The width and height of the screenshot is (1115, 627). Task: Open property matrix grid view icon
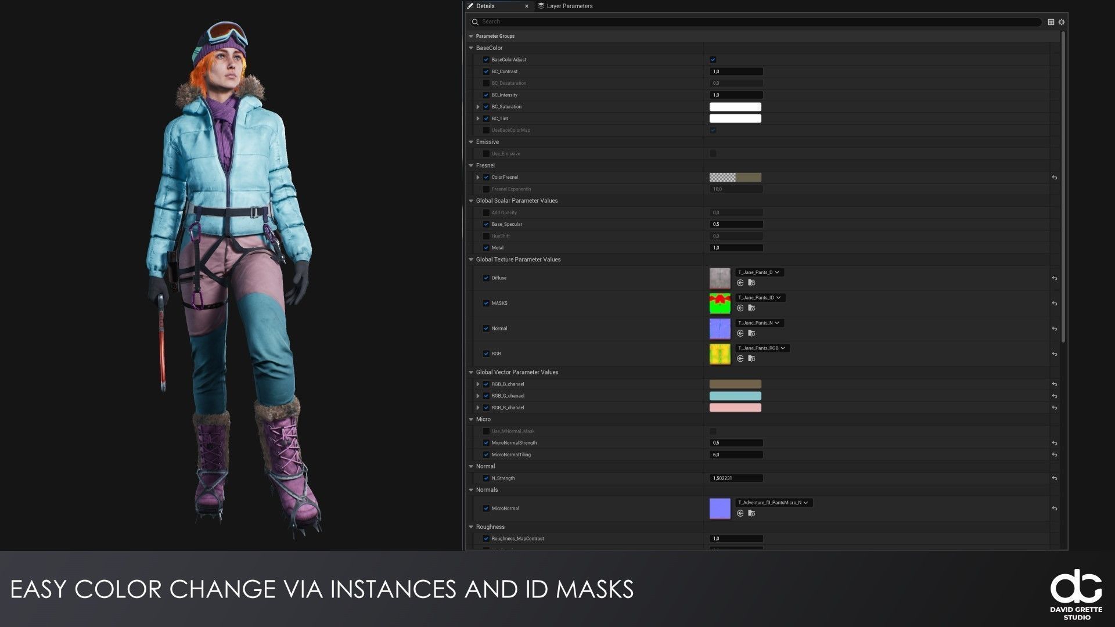(1051, 22)
